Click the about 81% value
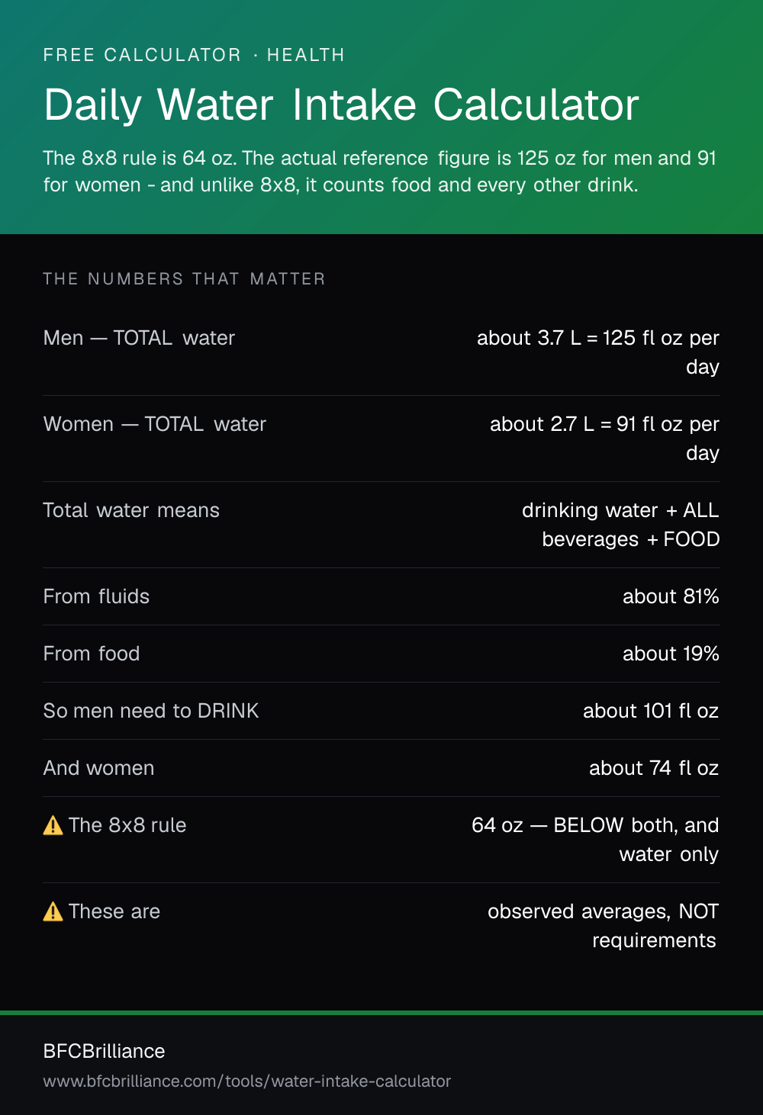This screenshot has height=1115, width=763. tap(671, 596)
